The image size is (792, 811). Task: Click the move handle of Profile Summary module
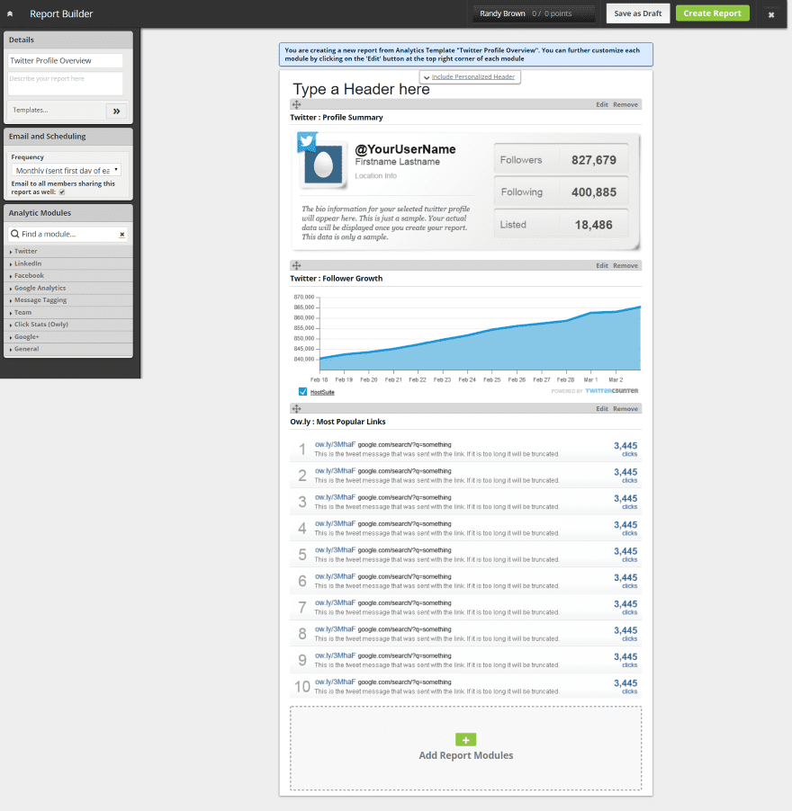(297, 104)
